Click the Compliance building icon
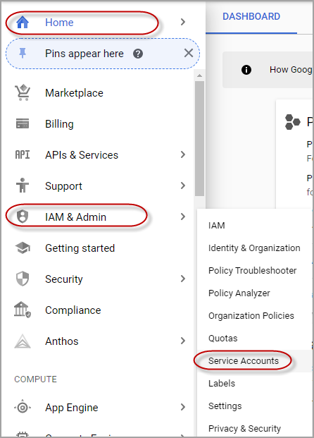314x438 pixels. point(23,310)
